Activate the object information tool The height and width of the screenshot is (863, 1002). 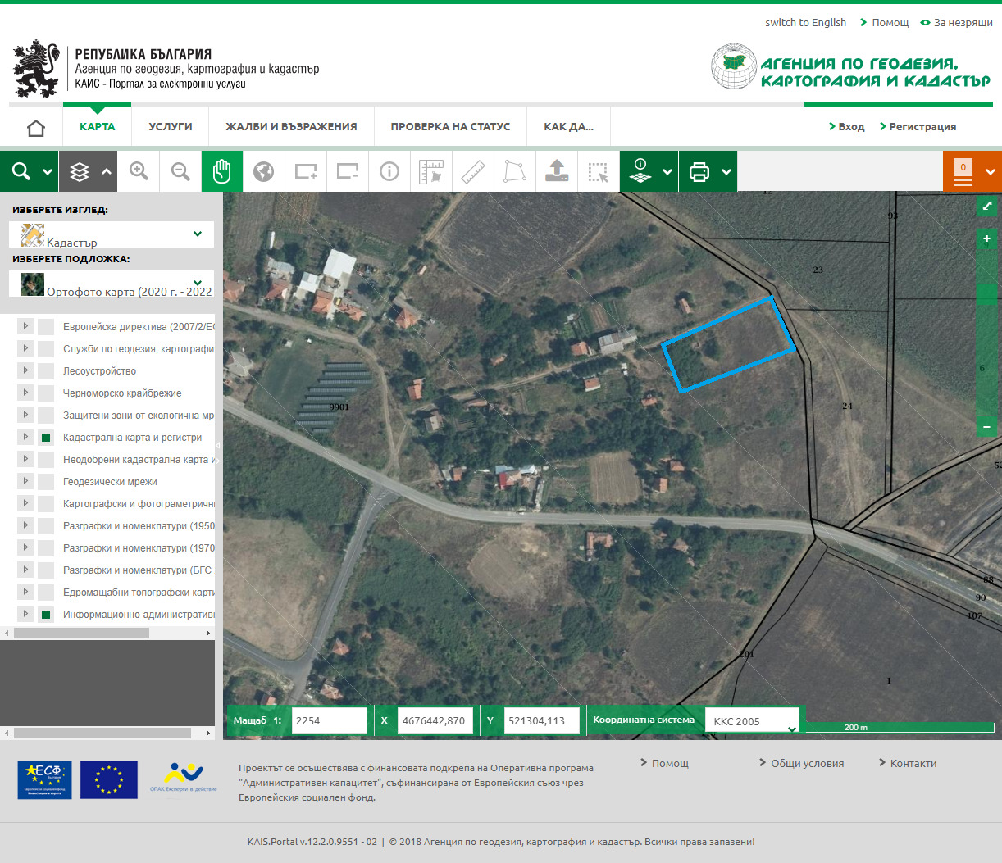(x=389, y=171)
